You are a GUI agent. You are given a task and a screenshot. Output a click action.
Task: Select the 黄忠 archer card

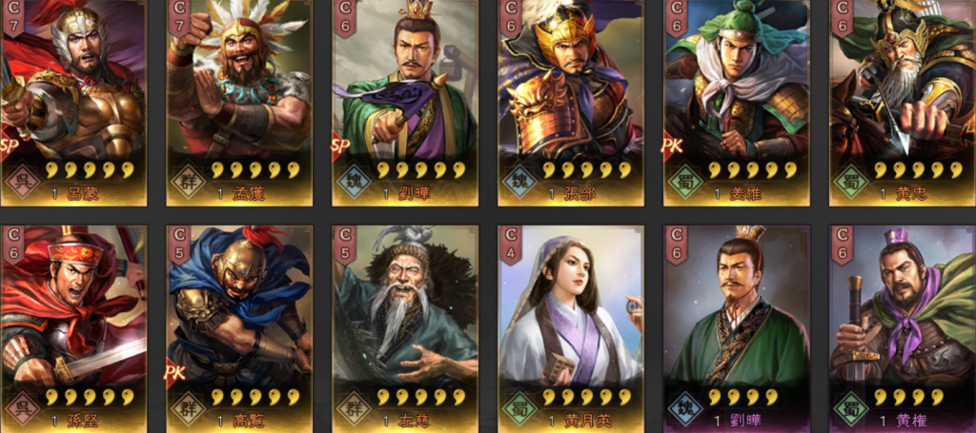(x=902, y=103)
